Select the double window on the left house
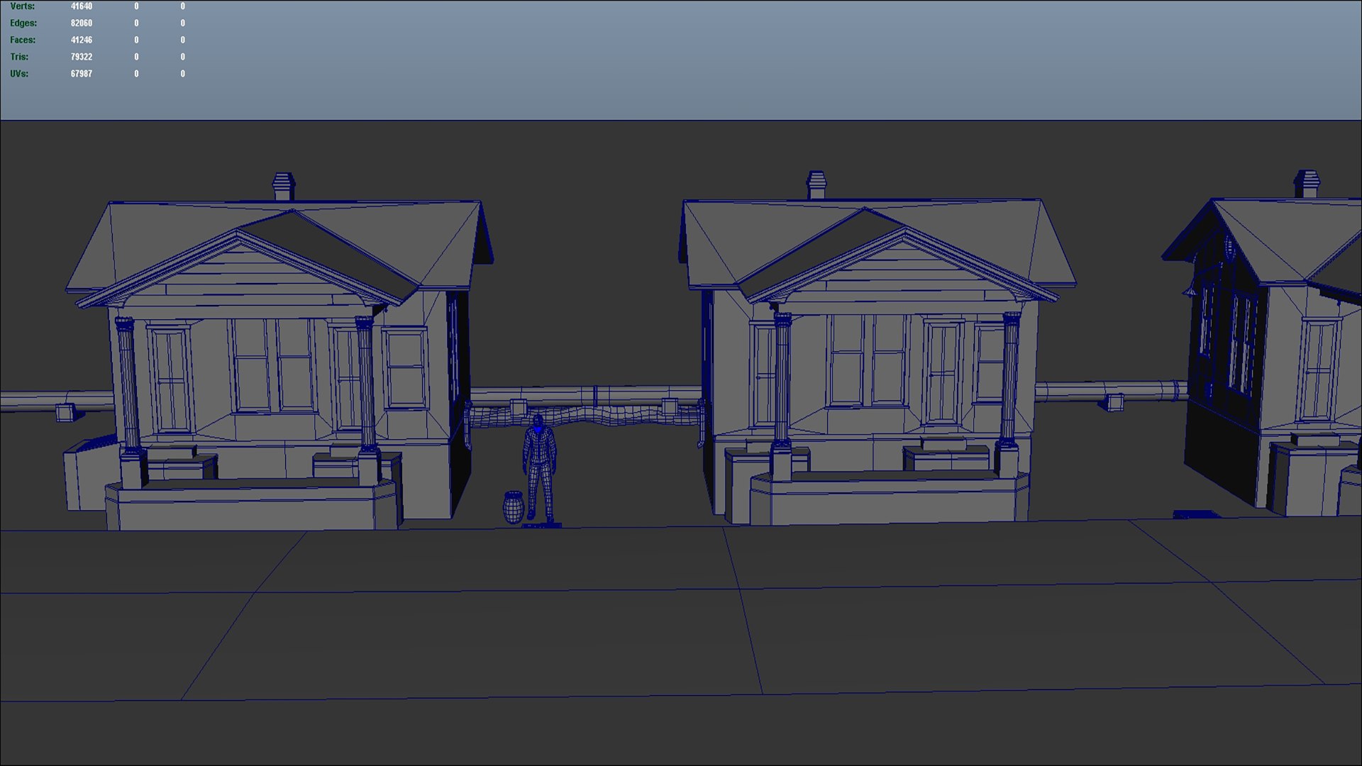Image resolution: width=1362 pixels, height=766 pixels. pyautogui.click(x=273, y=365)
